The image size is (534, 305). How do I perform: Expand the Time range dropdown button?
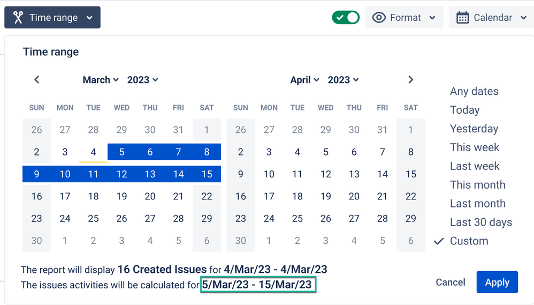point(52,18)
